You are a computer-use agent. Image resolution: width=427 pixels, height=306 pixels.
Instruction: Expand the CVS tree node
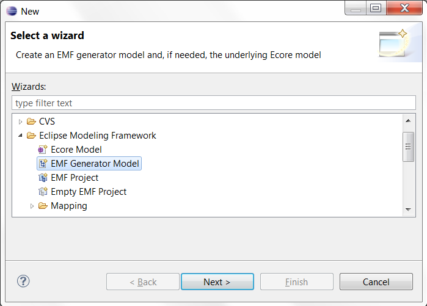[20, 122]
